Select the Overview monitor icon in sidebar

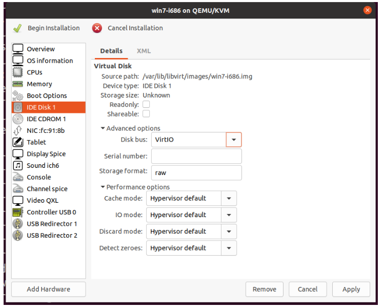18,49
